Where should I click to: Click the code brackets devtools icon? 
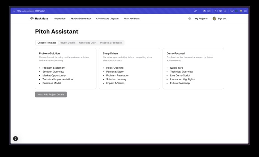coord(232,11)
